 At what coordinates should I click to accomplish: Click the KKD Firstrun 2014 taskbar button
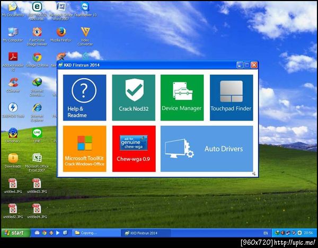point(146,233)
